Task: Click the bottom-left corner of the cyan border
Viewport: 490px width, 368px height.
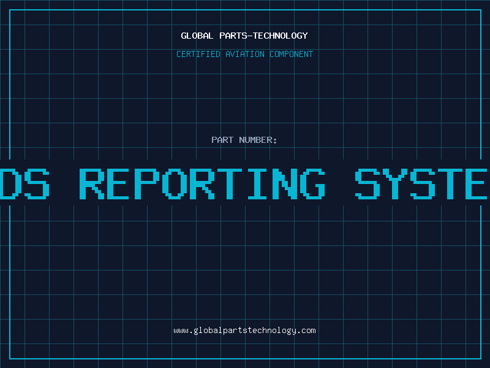Action: point(10,358)
